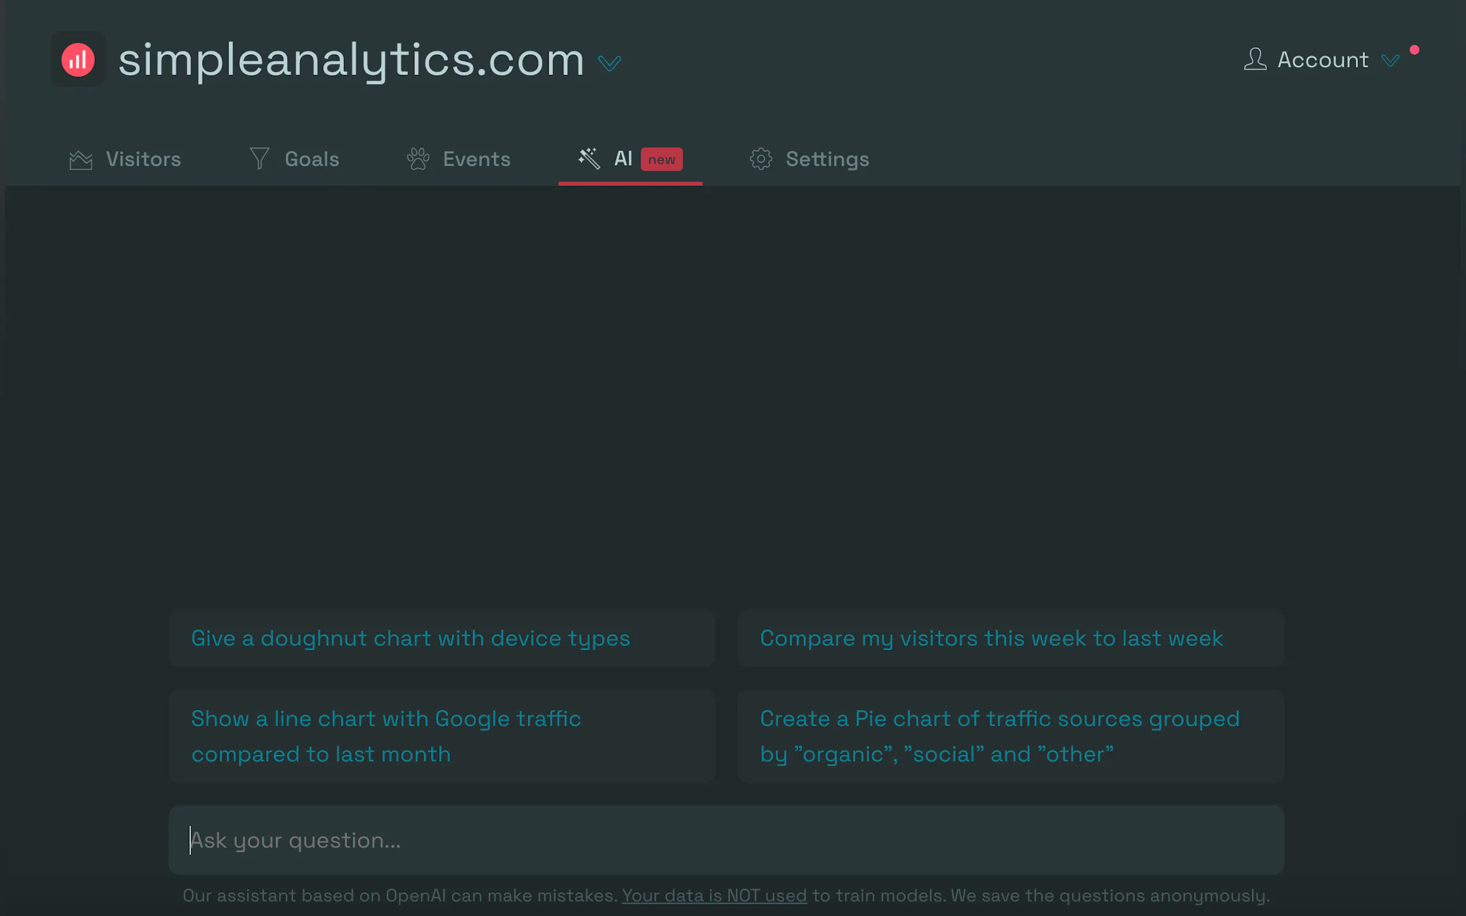Focus the Ask your question input
Image resolution: width=1466 pixels, height=916 pixels.
725,840
